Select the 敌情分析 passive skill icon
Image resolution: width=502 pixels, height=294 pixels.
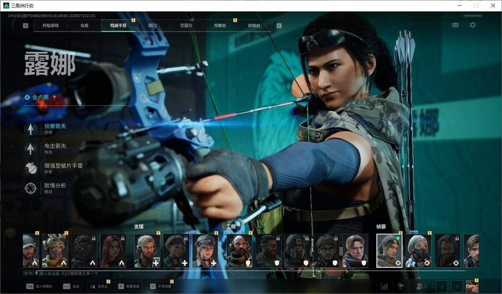(x=31, y=188)
